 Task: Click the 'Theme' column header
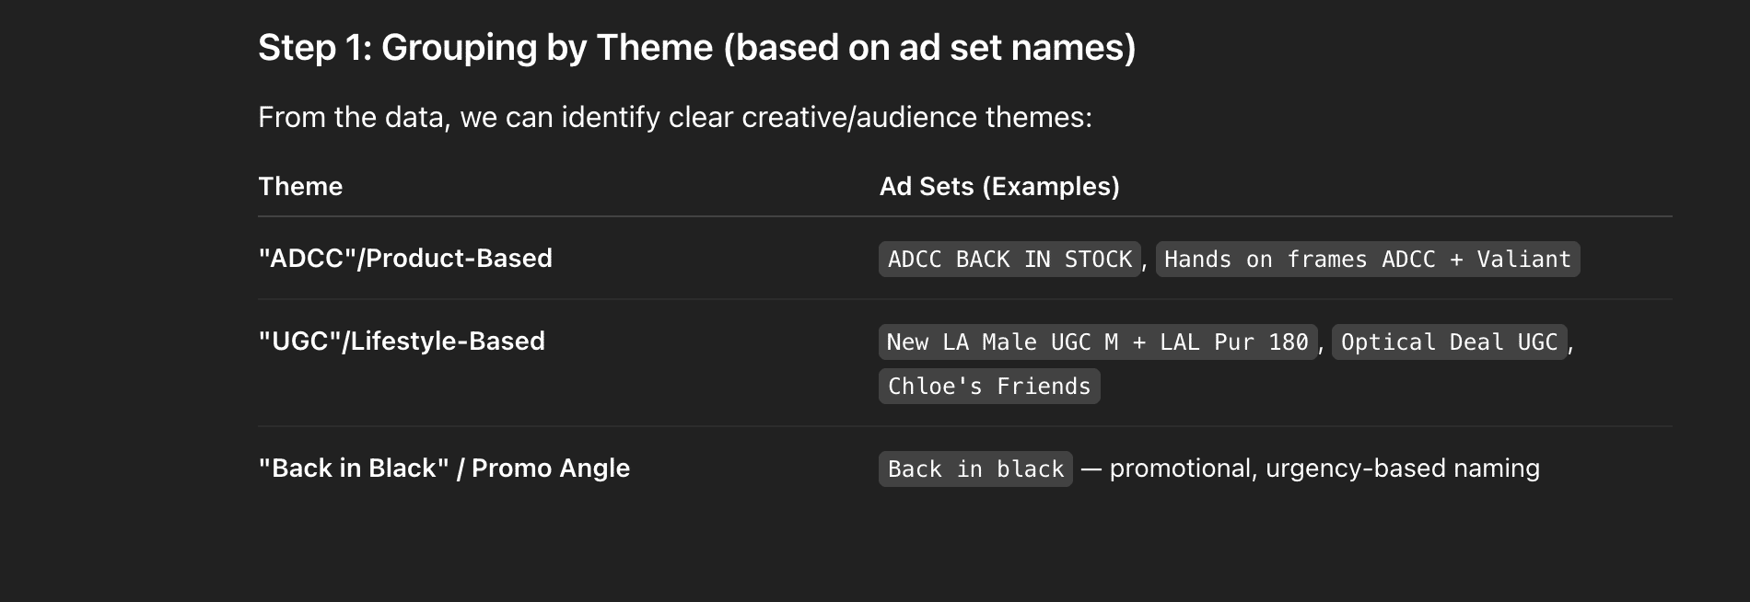(300, 187)
